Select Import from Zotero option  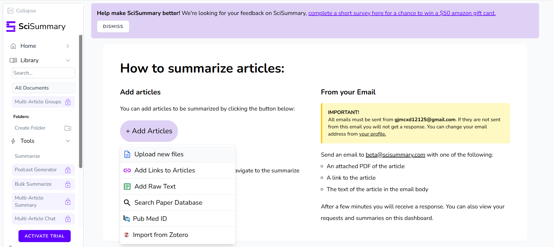(x=178, y=235)
